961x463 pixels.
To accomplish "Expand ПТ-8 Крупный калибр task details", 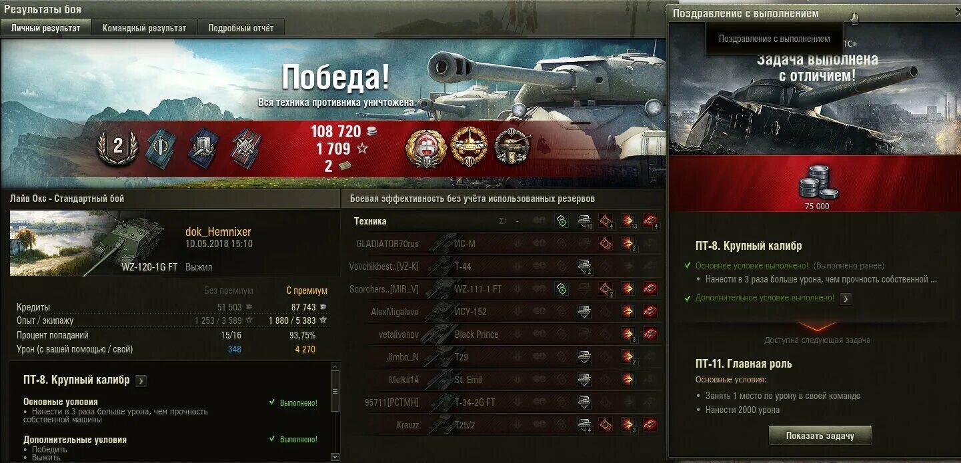I will pyautogui.click(x=141, y=381).
